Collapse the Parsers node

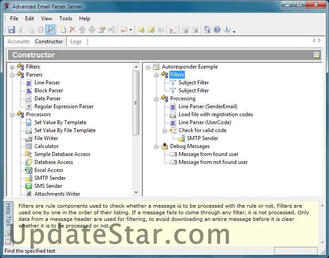click(x=12, y=75)
